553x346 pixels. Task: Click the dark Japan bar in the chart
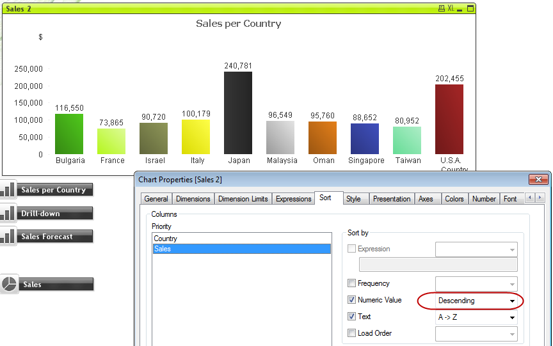pos(237,113)
